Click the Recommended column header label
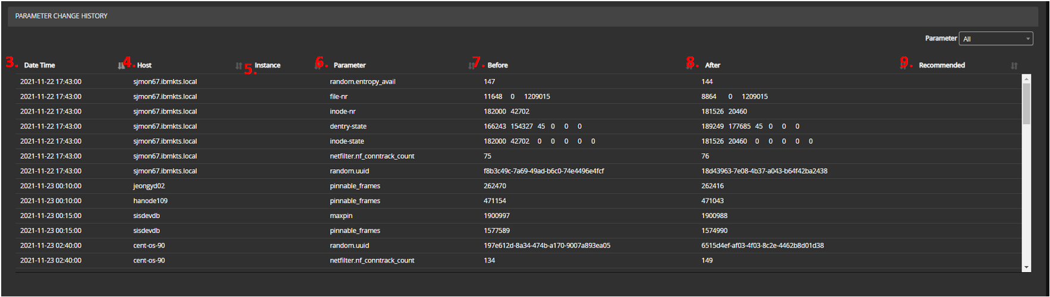Viewport: 1050px width, 297px height. point(941,65)
